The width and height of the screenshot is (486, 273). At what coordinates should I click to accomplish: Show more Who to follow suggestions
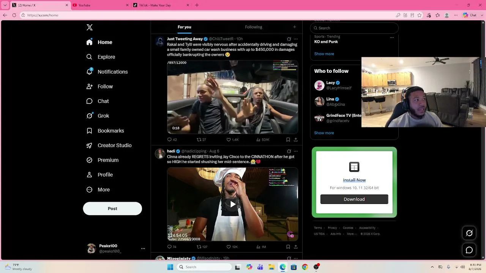(324, 133)
